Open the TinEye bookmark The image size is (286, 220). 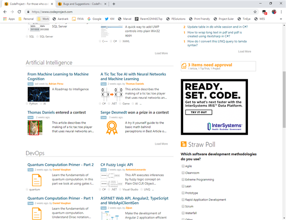244,19
